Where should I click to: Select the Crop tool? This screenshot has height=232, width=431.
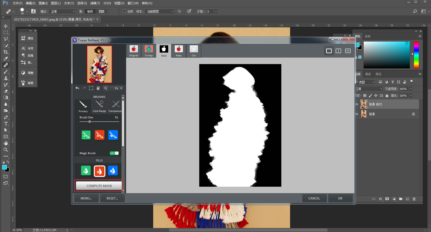(x=6, y=52)
